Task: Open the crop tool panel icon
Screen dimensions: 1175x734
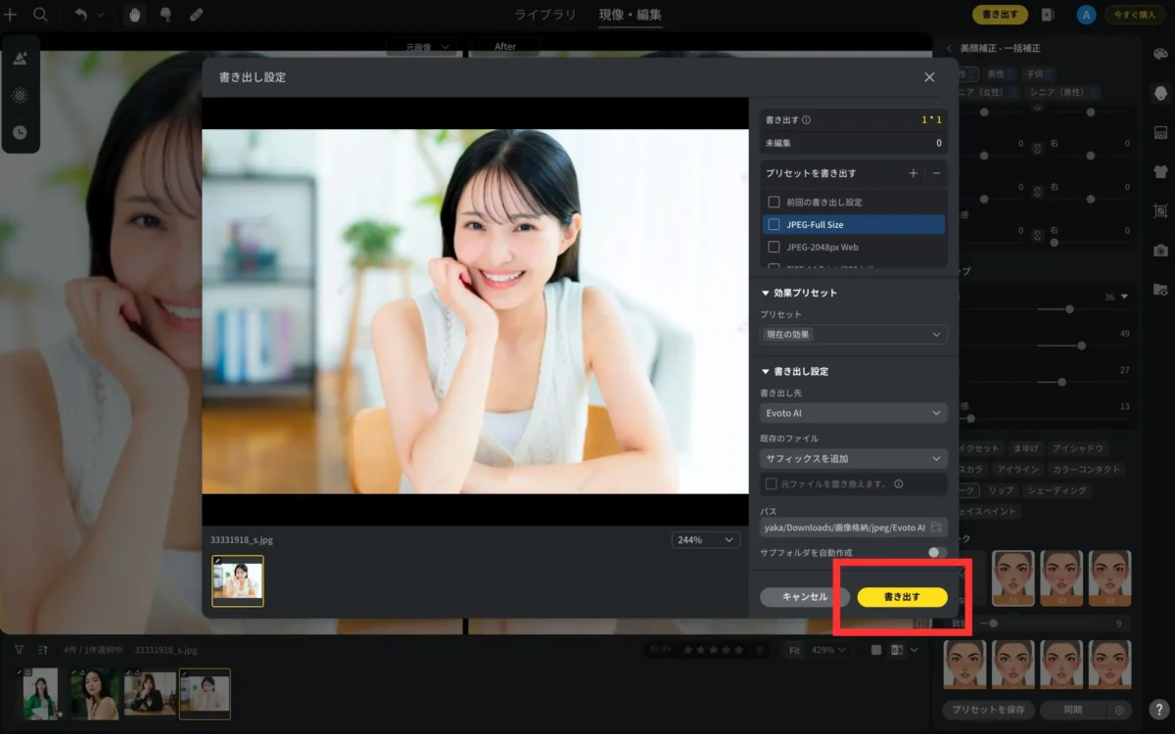Action: tap(1160, 210)
